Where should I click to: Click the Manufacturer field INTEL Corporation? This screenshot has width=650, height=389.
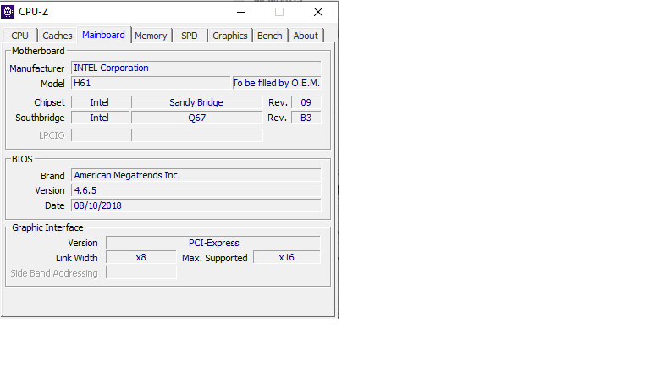point(196,68)
